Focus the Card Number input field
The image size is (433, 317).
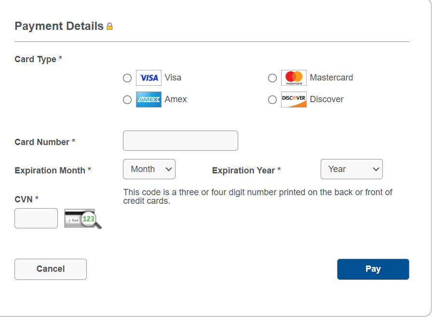tap(180, 141)
